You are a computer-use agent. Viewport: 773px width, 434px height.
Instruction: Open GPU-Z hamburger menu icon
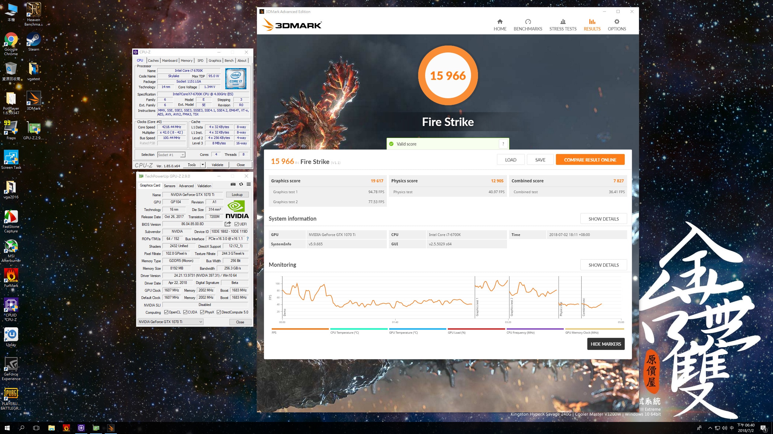click(x=249, y=184)
